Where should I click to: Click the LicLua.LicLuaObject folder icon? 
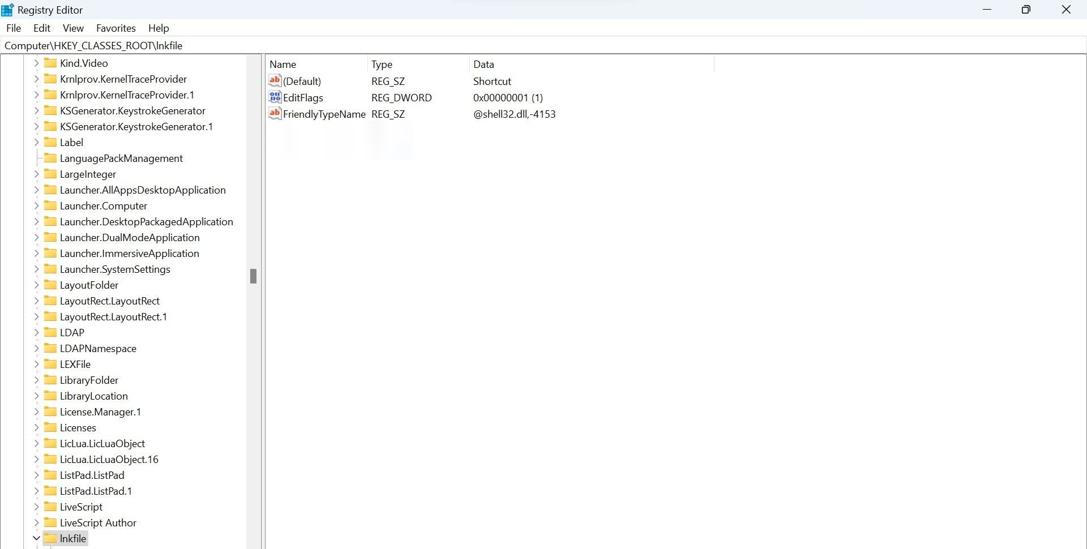point(50,443)
